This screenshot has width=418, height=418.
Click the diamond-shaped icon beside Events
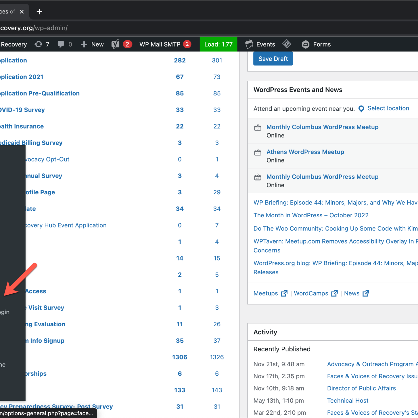287,44
